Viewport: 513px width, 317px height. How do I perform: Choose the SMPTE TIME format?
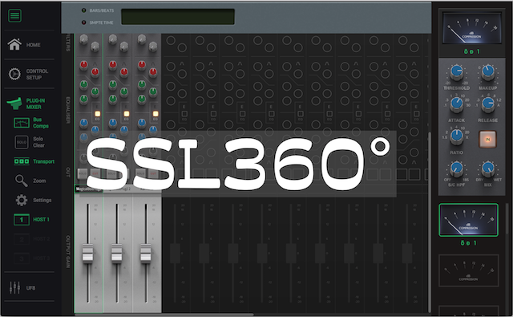[x=98, y=22]
